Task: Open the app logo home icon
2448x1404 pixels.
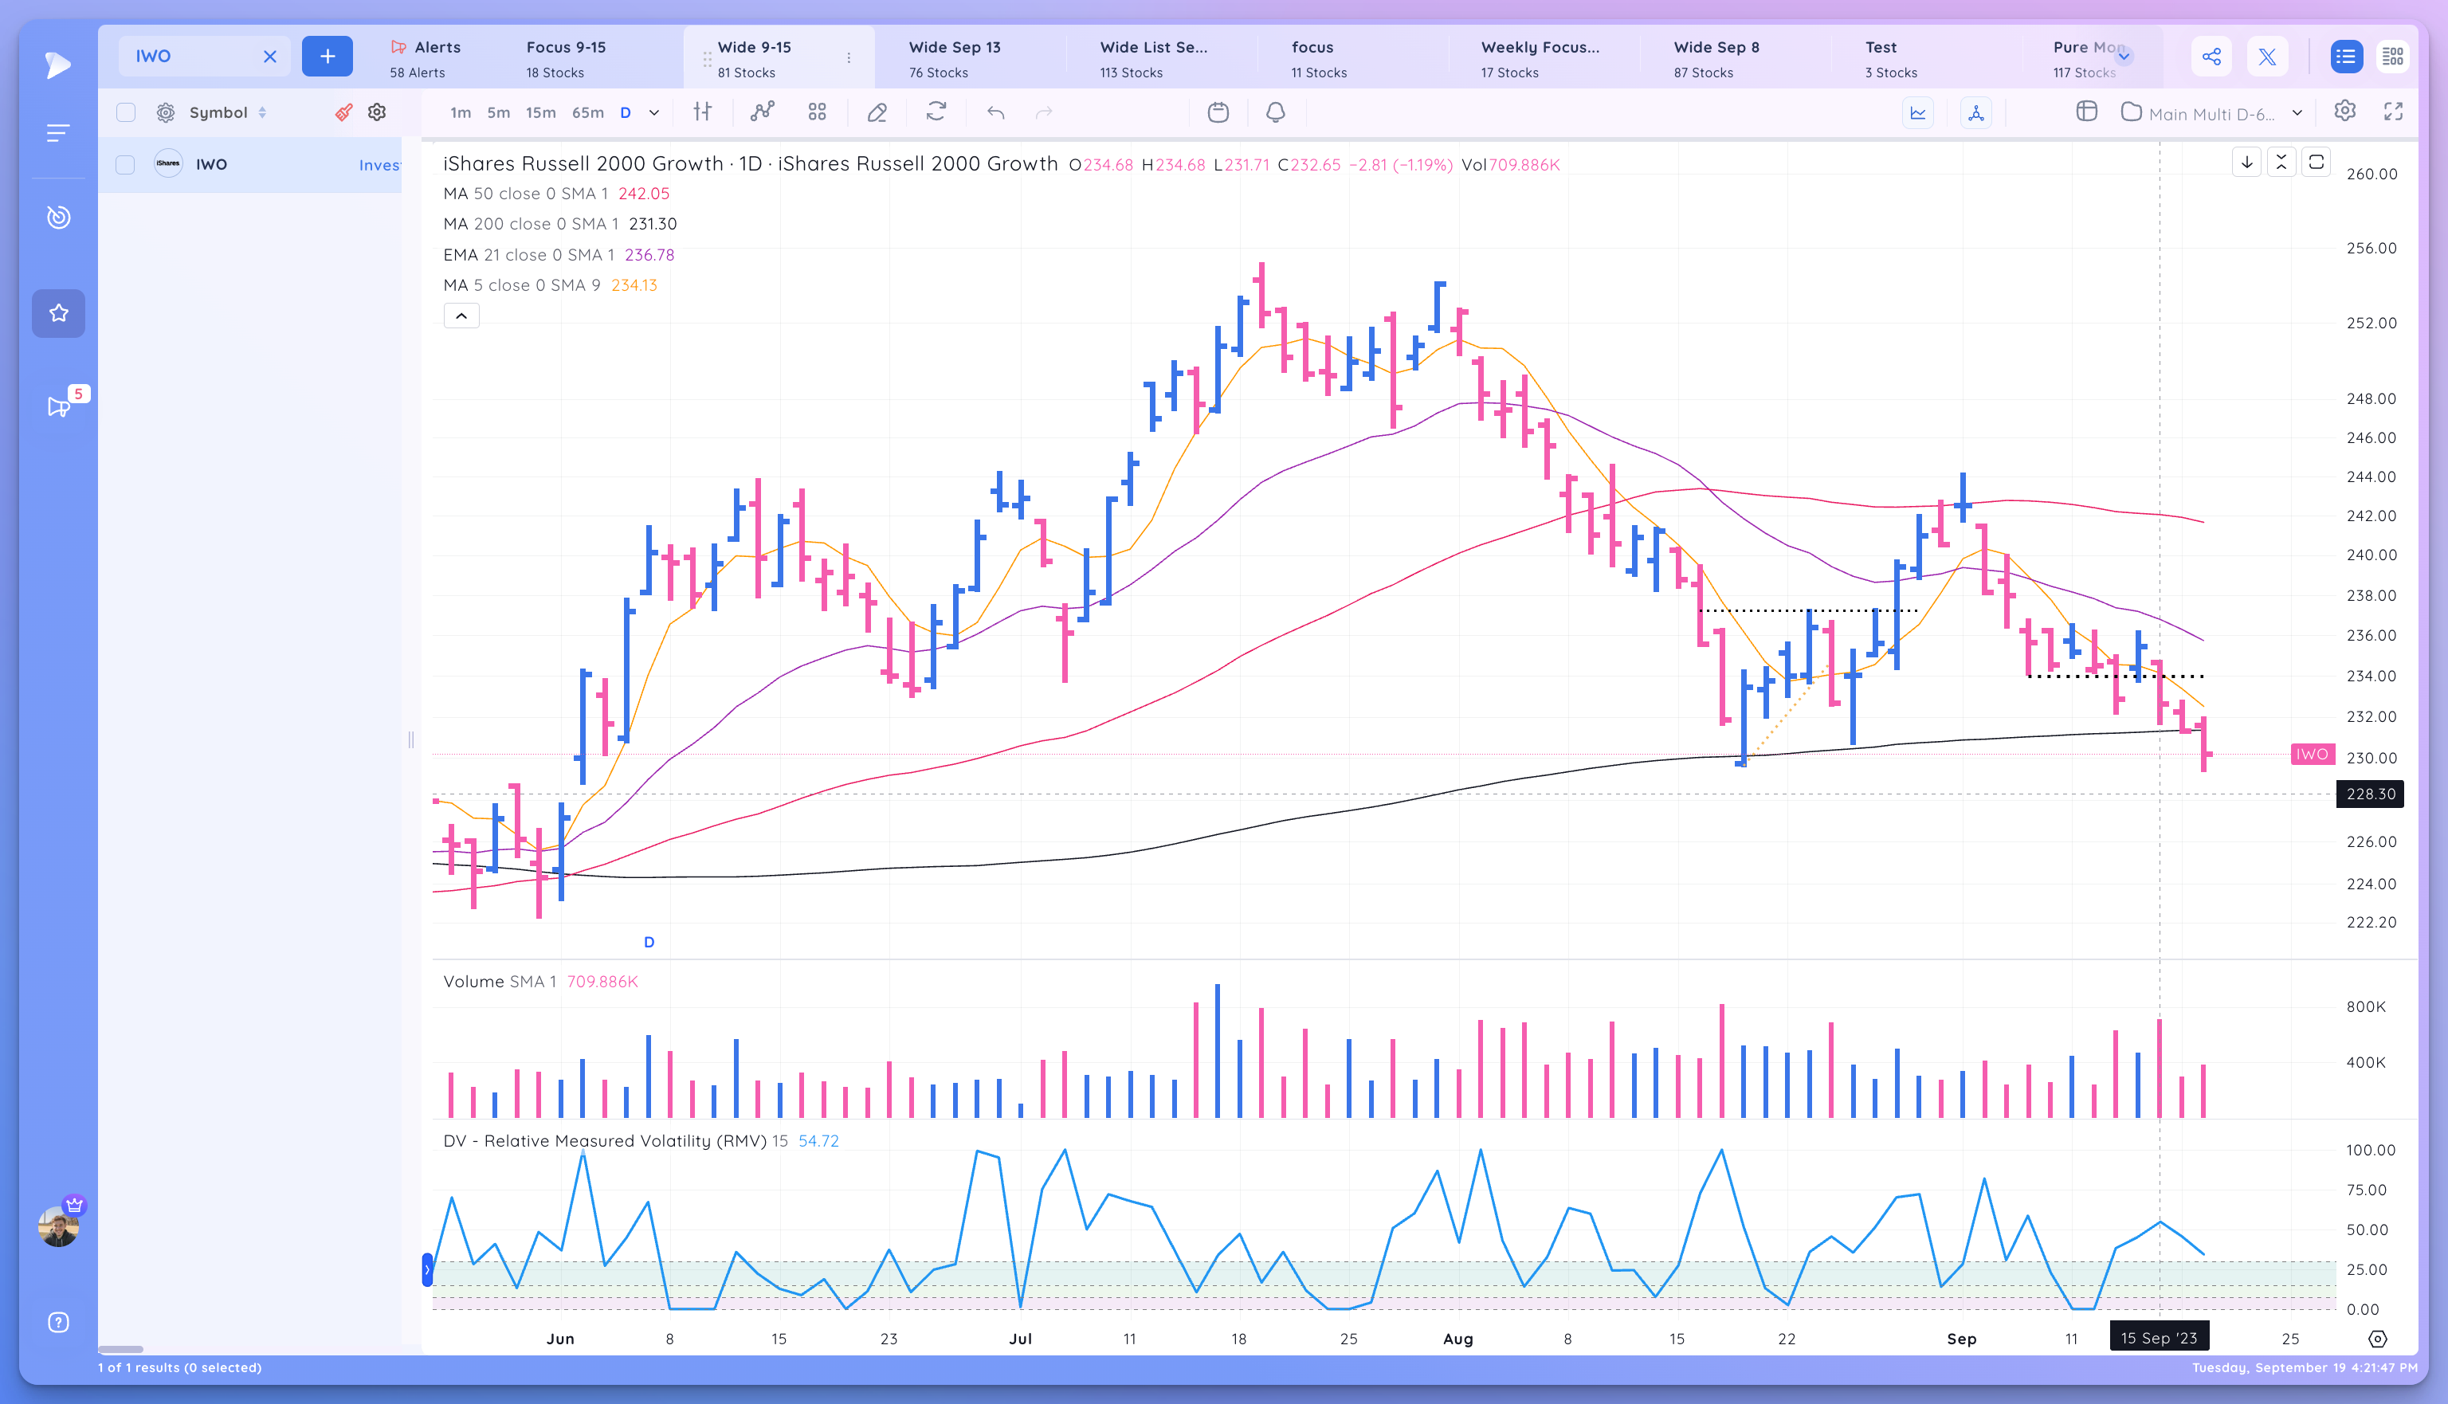Action: (58, 65)
